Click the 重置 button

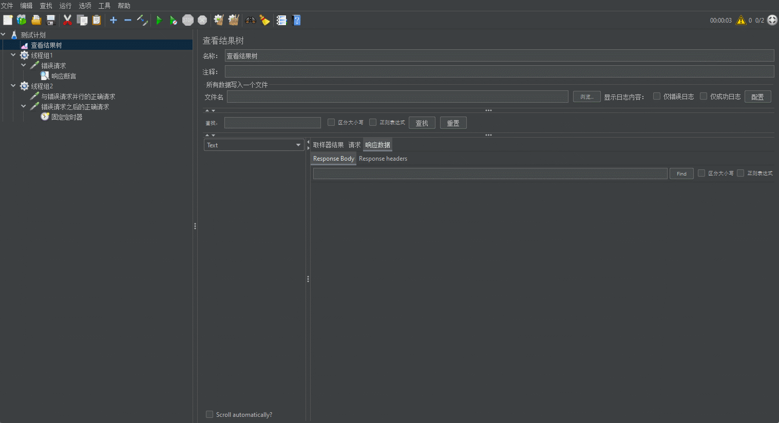[x=453, y=123]
